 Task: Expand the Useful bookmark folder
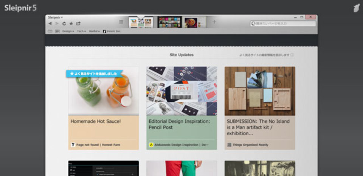point(94,31)
